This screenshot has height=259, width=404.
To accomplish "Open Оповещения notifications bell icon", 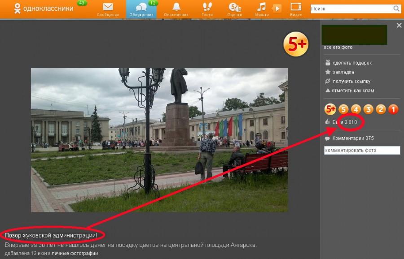I will [176, 7].
